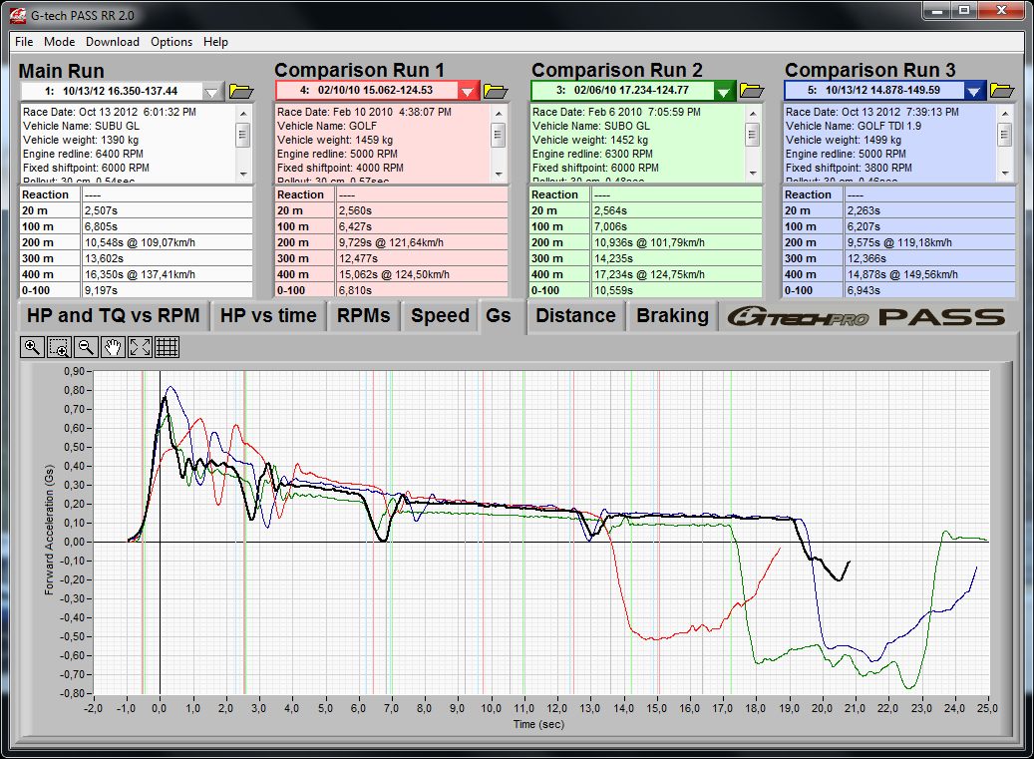The height and width of the screenshot is (759, 1034).
Task: Open the Options menu
Action: coord(172,42)
